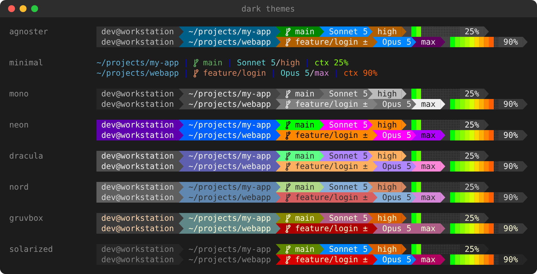537x274 pixels.
Task: Click the branch icon beside main in nord
Action: click(288, 187)
